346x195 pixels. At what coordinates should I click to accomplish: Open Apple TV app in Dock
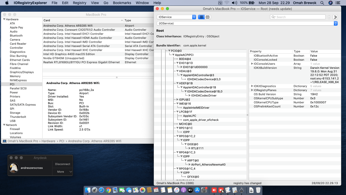click(190, 190)
